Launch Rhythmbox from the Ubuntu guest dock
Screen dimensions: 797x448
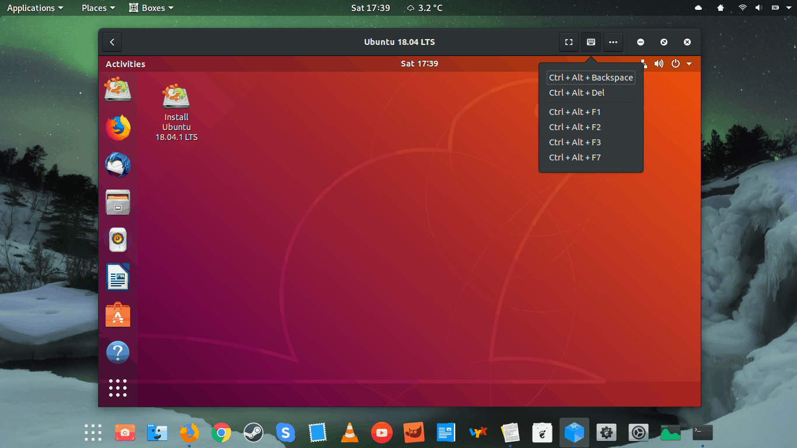(118, 240)
